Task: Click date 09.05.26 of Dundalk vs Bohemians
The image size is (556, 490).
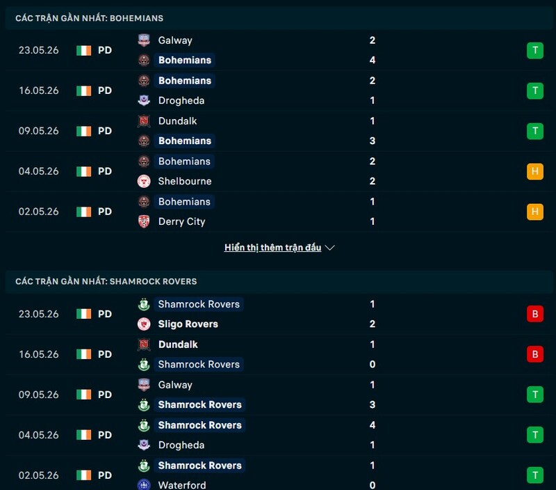Action: pos(39,131)
